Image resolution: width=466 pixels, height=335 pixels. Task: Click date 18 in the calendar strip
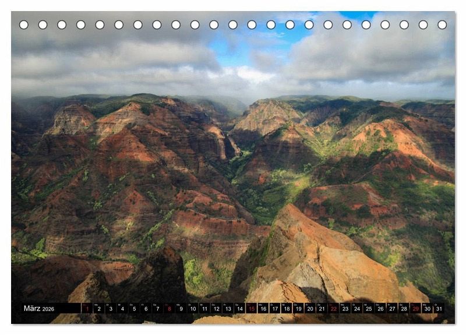tap(287, 308)
